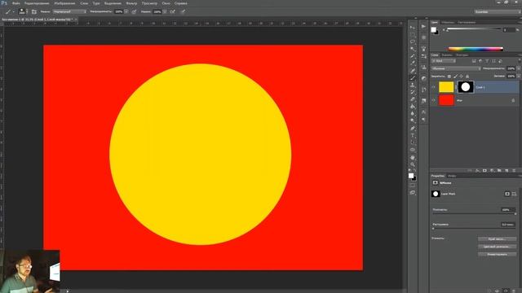
Task: Hide the red background layer eye
Action: 433,100
